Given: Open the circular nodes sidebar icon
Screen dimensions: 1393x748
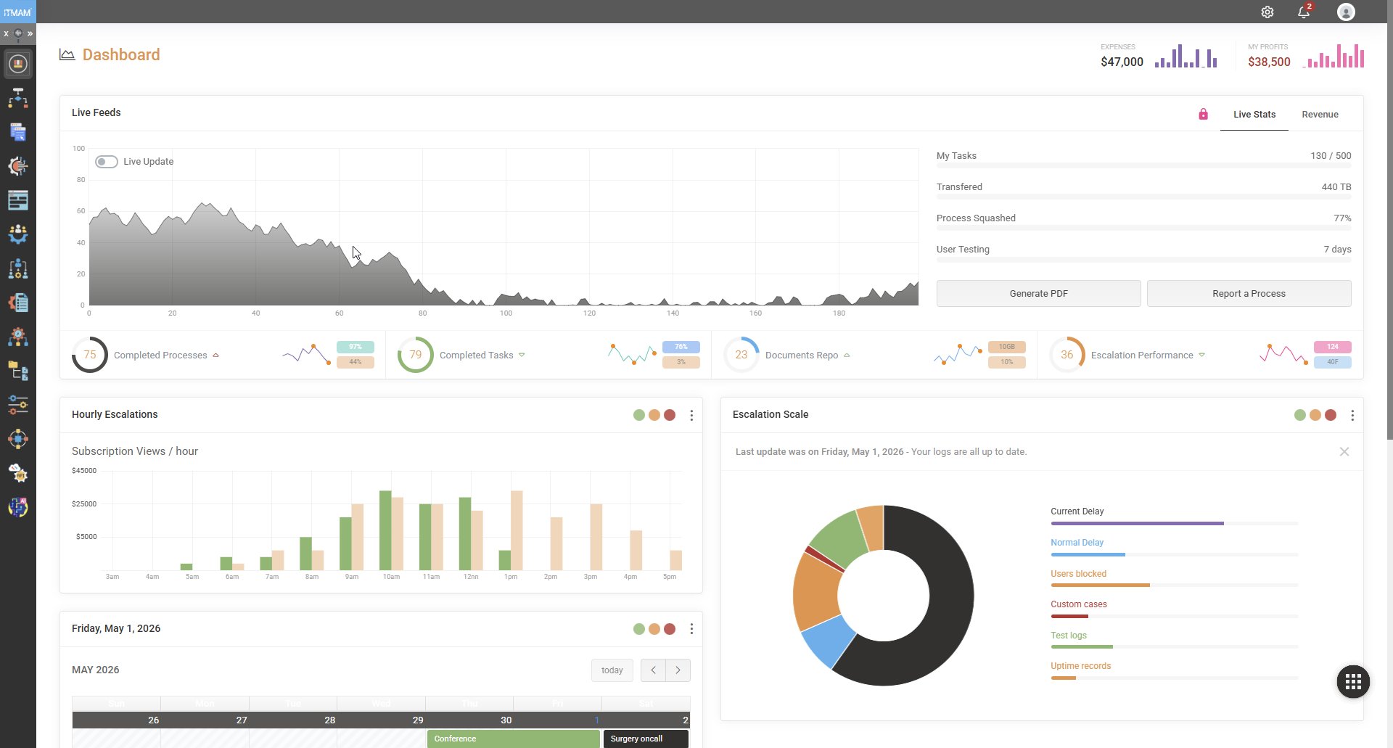Looking at the screenshot, I should click(x=18, y=439).
